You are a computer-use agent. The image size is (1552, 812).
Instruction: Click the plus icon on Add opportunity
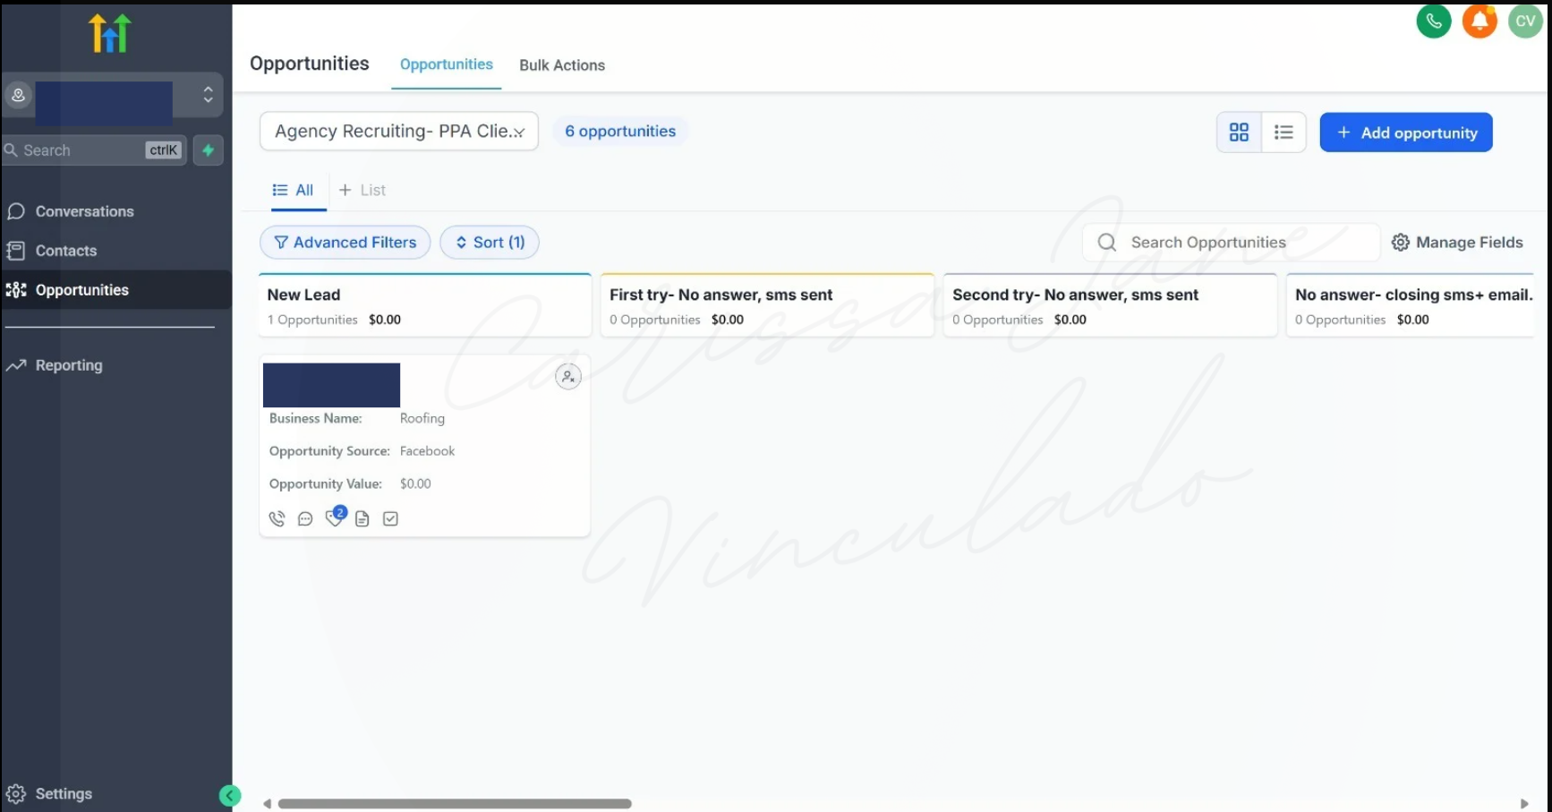pos(1343,132)
